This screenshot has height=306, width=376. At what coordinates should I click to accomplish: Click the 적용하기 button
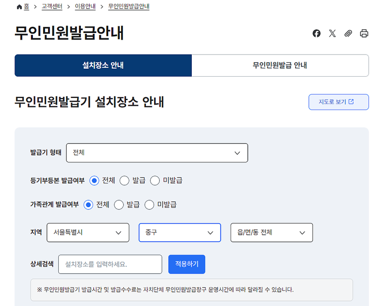point(187,264)
